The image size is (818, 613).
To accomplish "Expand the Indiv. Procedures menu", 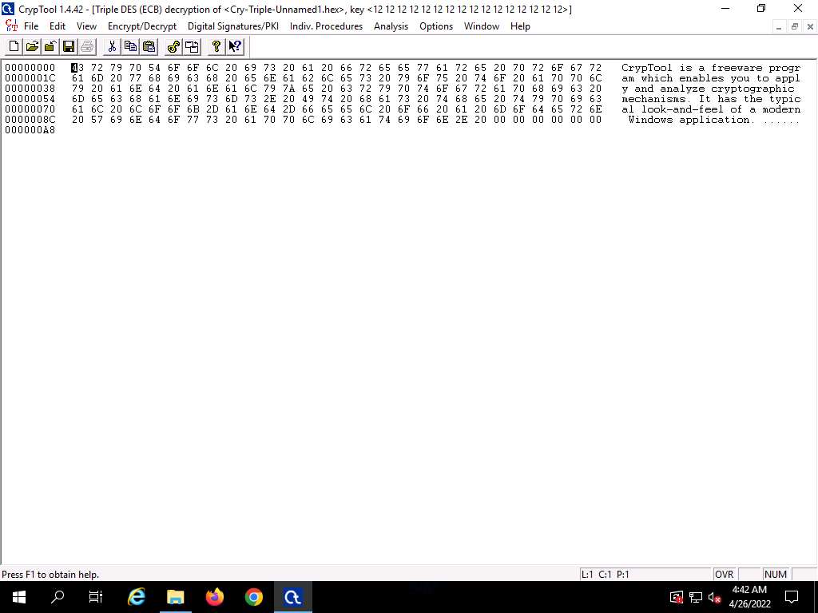I will tap(326, 26).
